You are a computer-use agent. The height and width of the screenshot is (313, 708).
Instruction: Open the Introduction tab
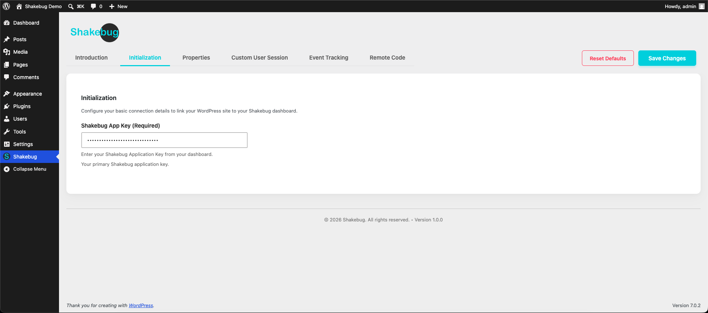91,58
